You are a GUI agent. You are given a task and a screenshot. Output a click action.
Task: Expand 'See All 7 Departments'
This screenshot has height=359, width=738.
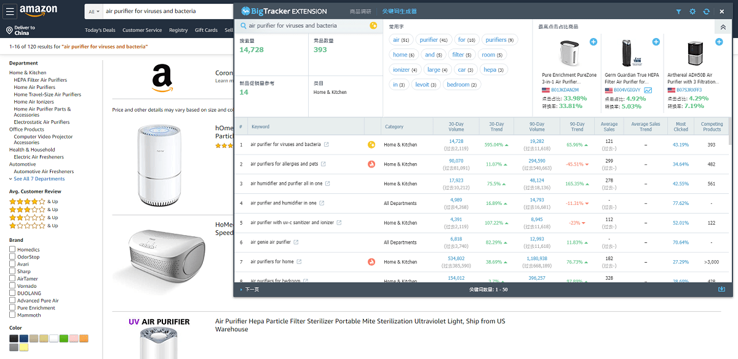(x=39, y=179)
